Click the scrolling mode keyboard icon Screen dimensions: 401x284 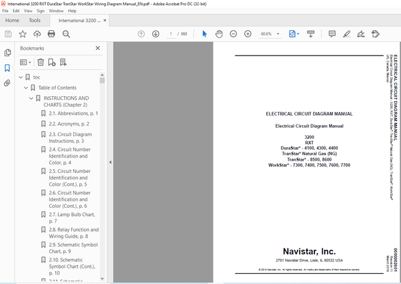310,34
